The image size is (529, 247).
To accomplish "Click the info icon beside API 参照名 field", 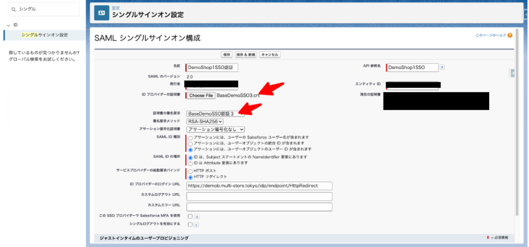I will pos(442,67).
